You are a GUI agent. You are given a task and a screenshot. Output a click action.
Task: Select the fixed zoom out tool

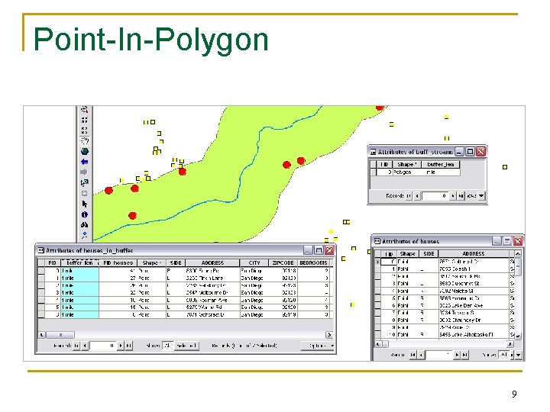click(x=85, y=130)
